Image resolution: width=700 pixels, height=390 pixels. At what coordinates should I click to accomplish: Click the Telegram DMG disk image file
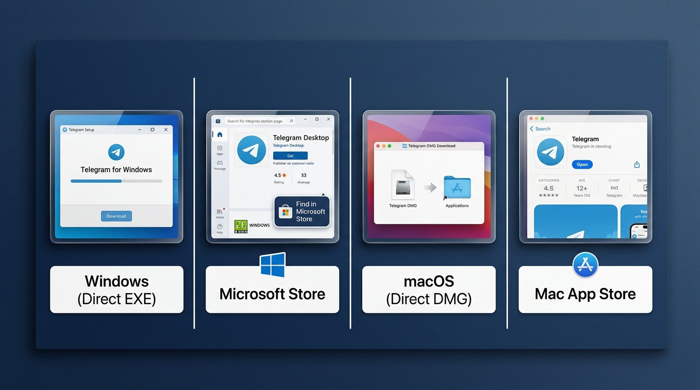point(402,184)
